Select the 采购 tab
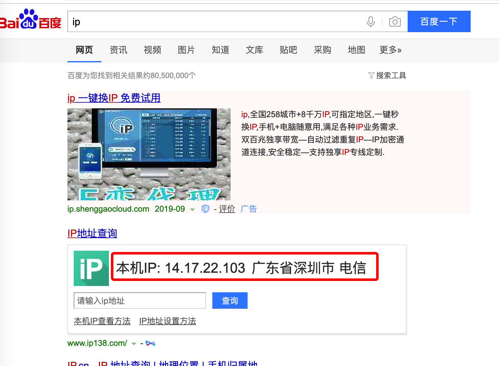Viewport: 499px width, 366px height. [x=323, y=50]
